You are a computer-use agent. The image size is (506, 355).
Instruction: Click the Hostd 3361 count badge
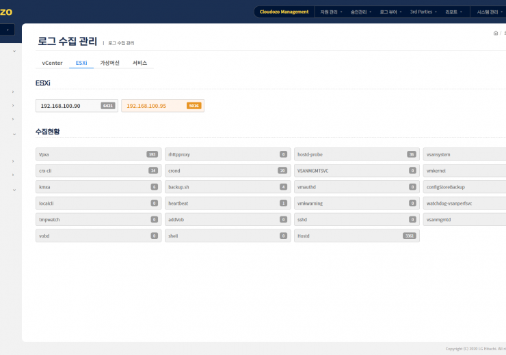tap(410, 236)
